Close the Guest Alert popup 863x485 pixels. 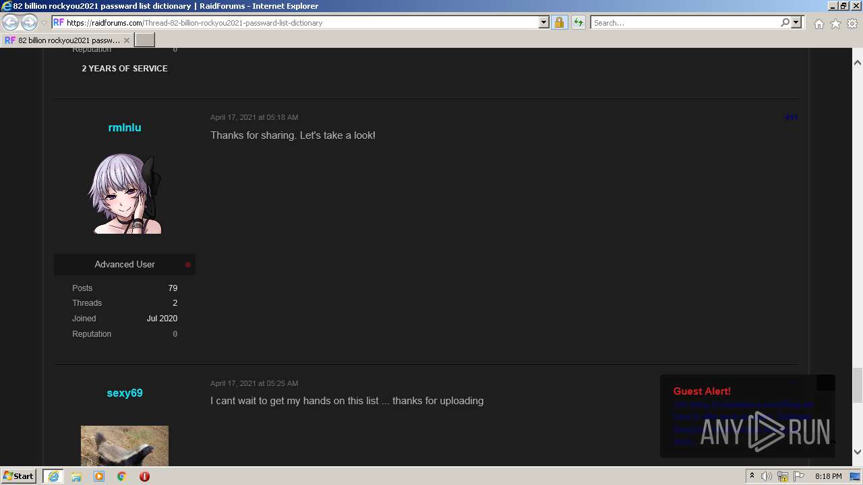826,383
